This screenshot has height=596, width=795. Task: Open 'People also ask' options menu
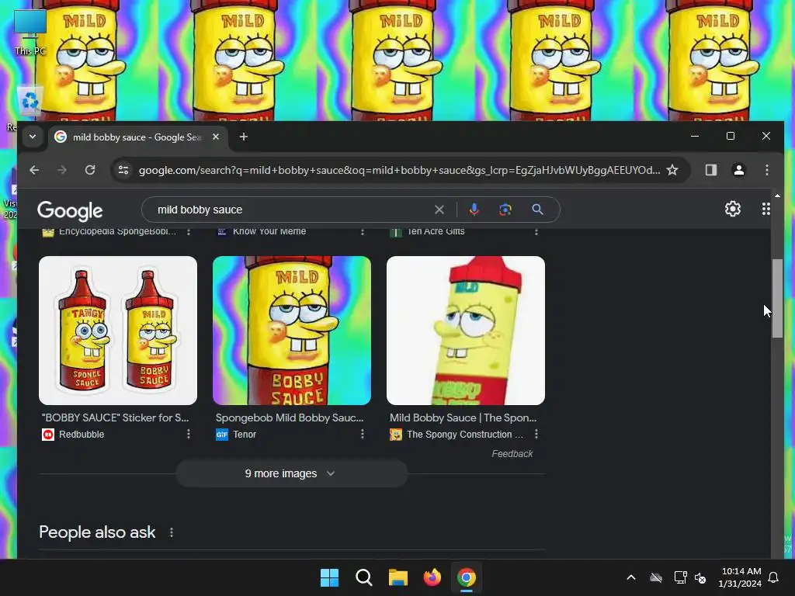(x=172, y=532)
